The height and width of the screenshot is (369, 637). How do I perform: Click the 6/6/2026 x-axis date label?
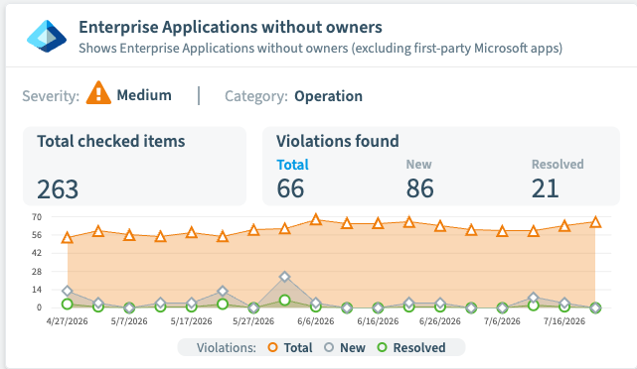(316, 321)
